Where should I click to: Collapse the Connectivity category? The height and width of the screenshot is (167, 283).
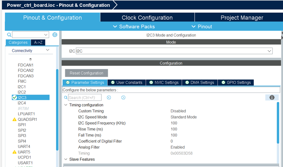(48, 50)
